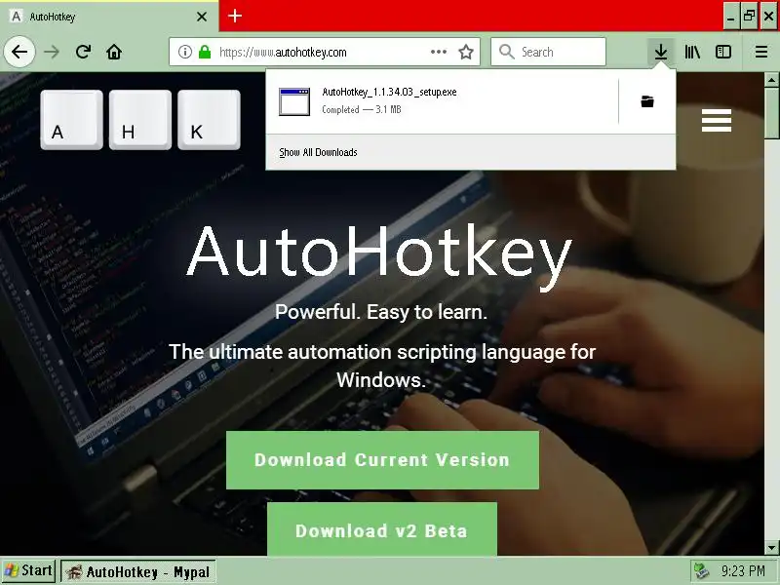Open containing folder of downloaded setup file
The height and width of the screenshot is (585, 780).
(646, 101)
